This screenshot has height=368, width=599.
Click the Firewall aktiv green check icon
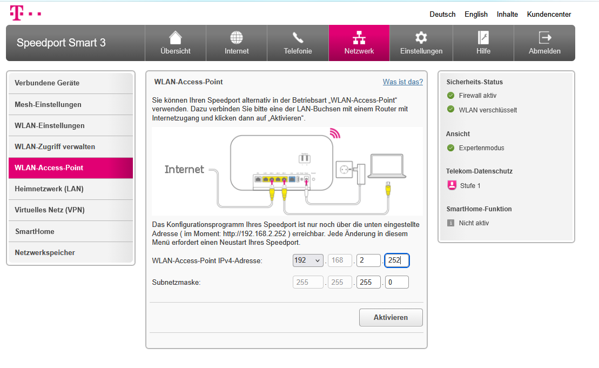(451, 96)
